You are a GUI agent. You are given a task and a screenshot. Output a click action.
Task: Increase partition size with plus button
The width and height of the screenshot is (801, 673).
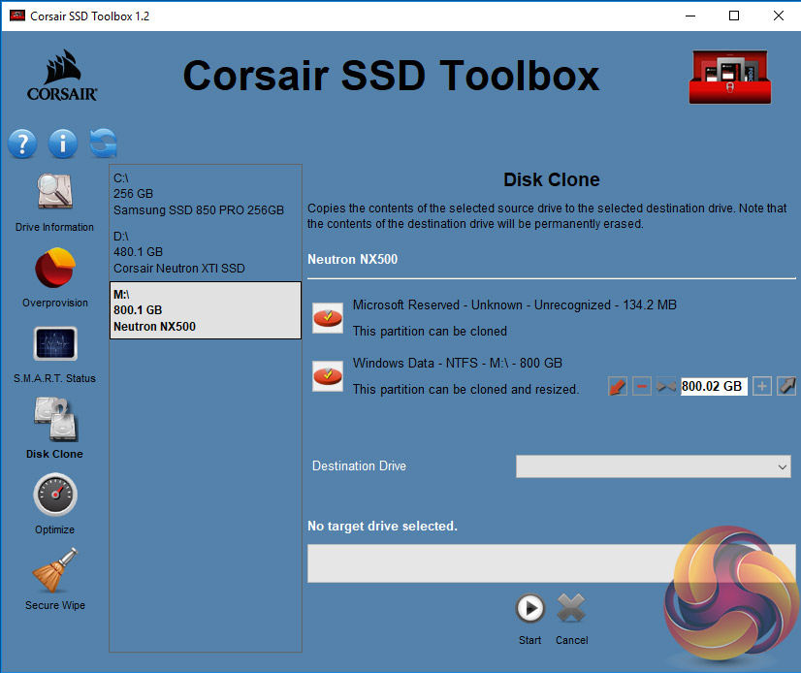point(762,386)
